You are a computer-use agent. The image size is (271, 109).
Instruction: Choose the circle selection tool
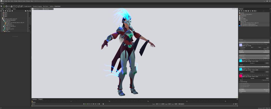pos(17,6)
